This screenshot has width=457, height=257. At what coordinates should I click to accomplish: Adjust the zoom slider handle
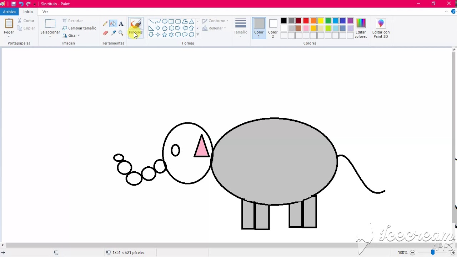point(433,252)
